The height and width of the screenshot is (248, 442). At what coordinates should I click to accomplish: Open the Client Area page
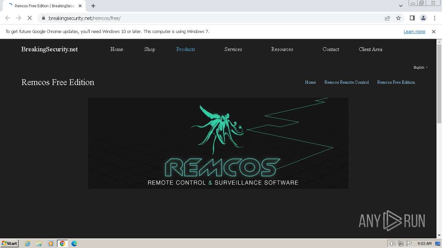pyautogui.click(x=371, y=49)
